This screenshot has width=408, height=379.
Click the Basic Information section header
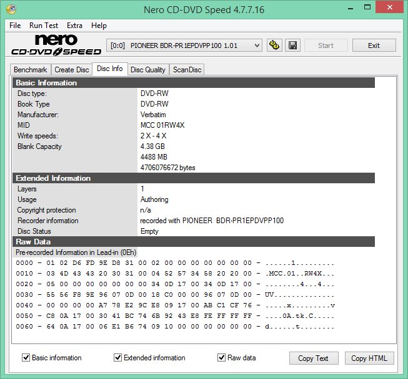pyautogui.click(x=194, y=83)
